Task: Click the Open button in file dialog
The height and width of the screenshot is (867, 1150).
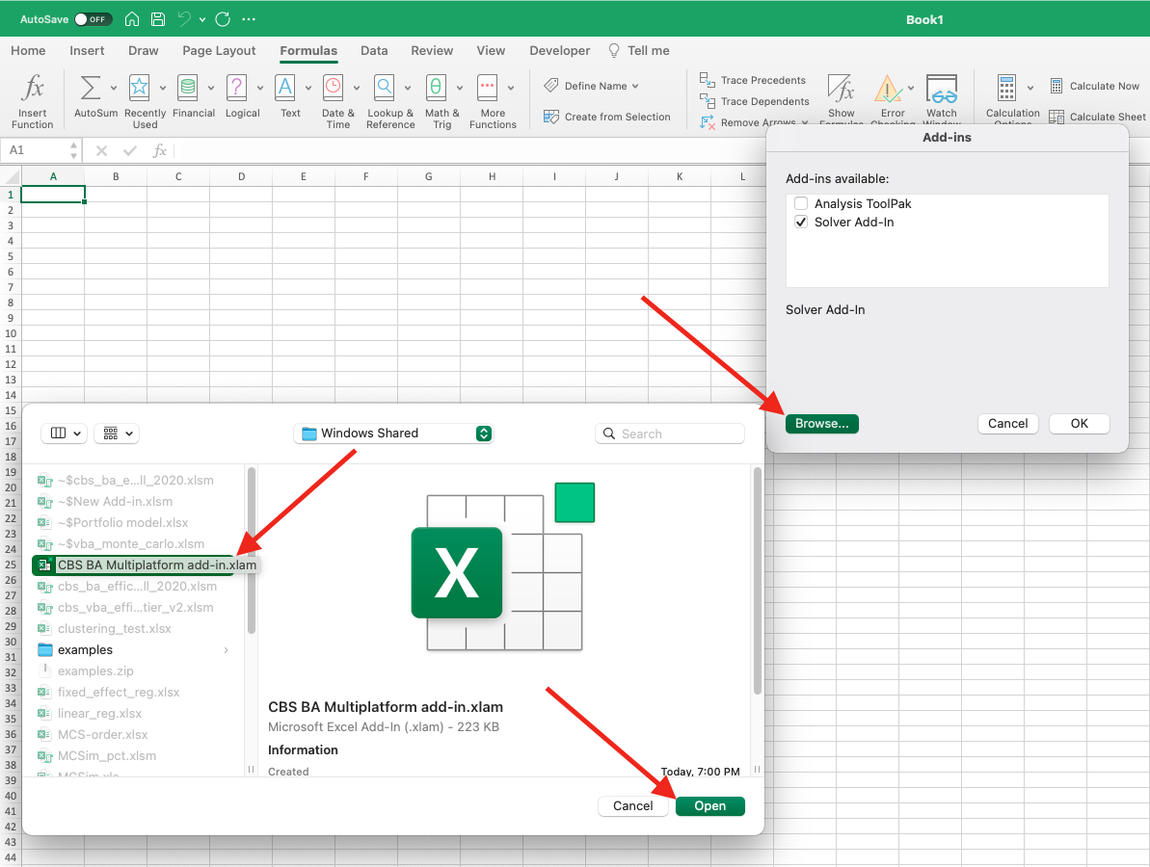Action: point(709,806)
